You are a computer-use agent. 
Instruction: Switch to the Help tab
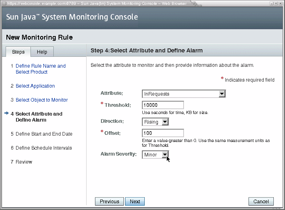point(42,52)
